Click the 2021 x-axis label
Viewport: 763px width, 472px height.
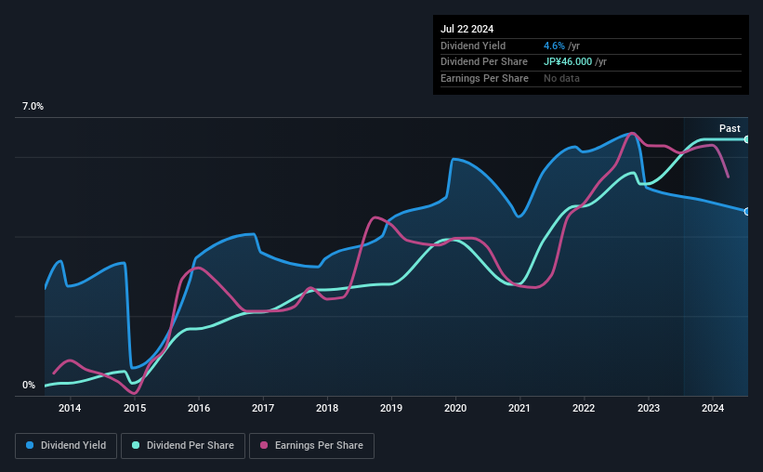pos(520,408)
